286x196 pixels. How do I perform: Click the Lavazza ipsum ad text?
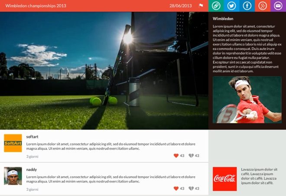click(259, 176)
